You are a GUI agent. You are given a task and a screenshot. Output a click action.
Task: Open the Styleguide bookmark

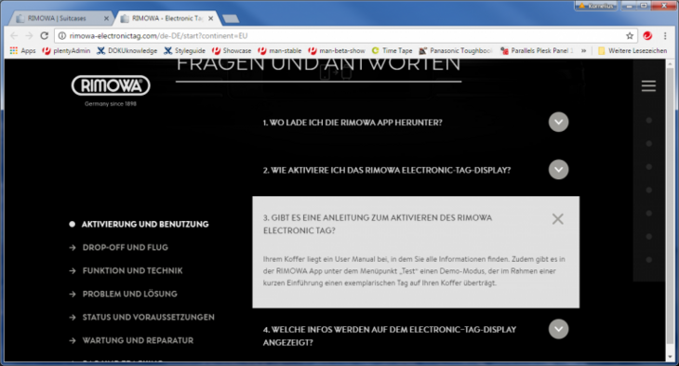point(184,50)
